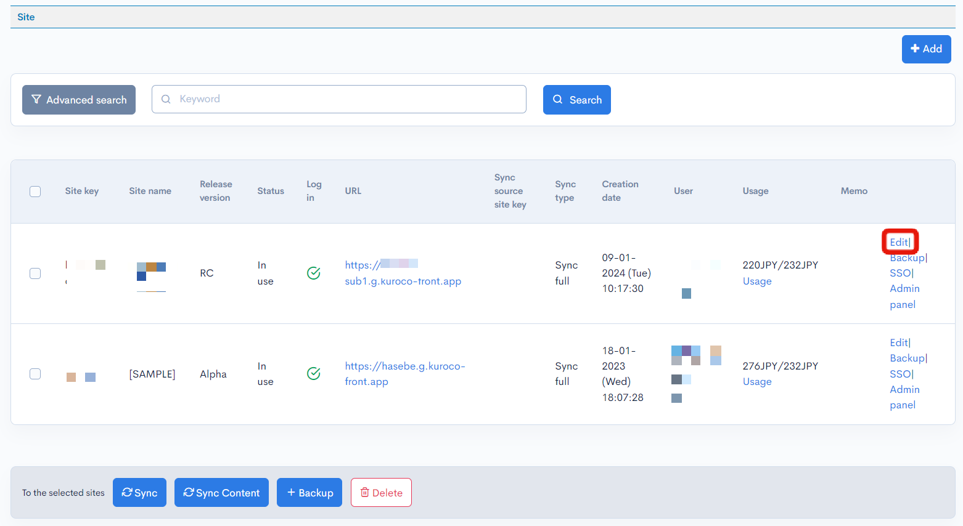Screen dimensions: 963x526
Task: Click the Site key column header
Action: [82, 191]
